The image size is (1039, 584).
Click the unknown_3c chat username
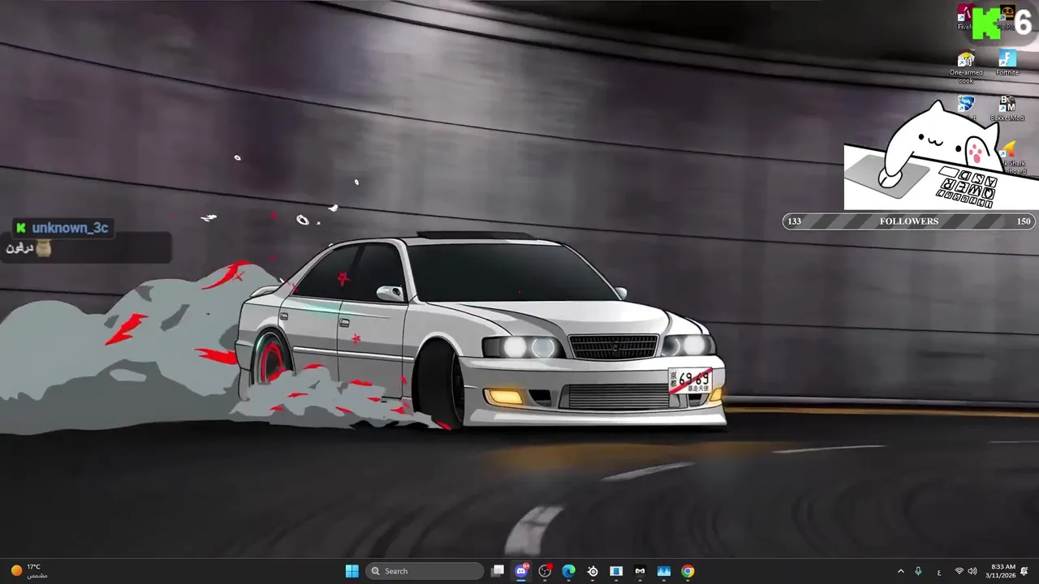[x=70, y=228]
